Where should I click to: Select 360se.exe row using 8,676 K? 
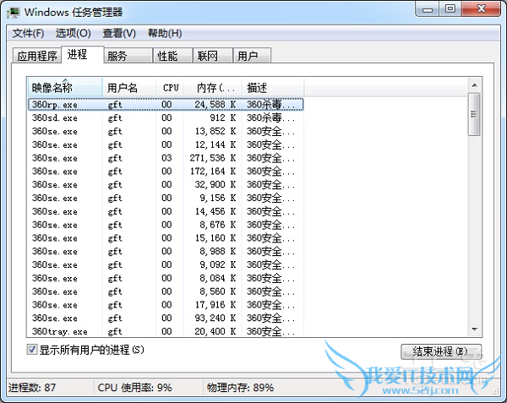[x=166, y=224]
